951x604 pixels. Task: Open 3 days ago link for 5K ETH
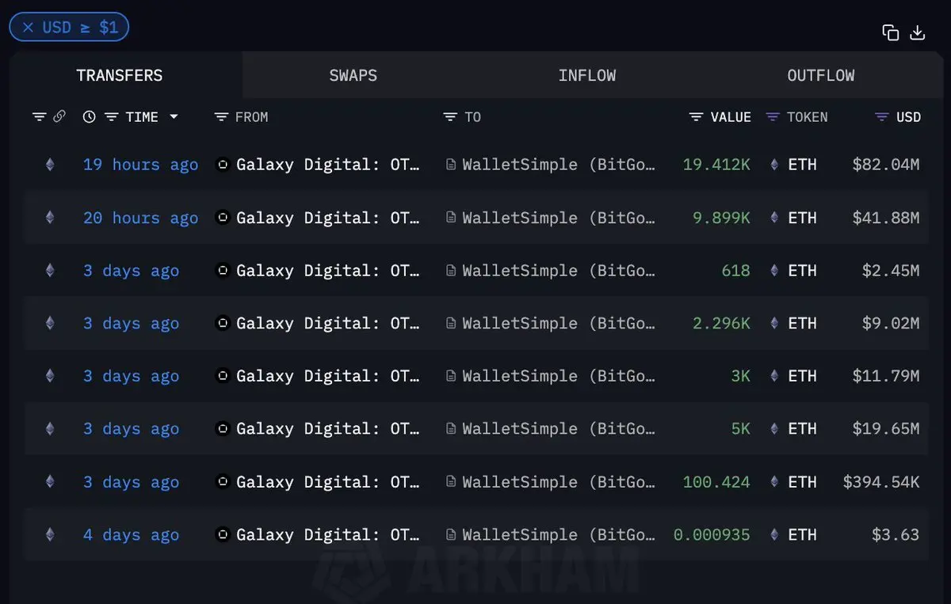(131, 429)
